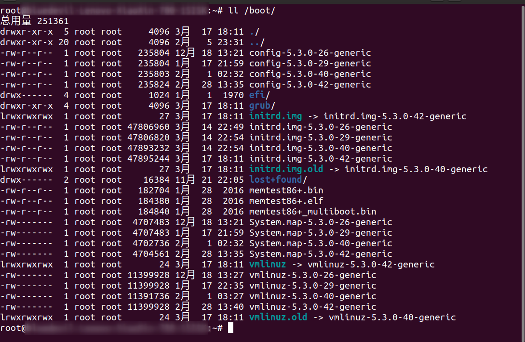Click the symlink target initrd.img-5.3.0-42-generic after the arrow
This screenshot has width=525, height=342.
[x=395, y=116]
